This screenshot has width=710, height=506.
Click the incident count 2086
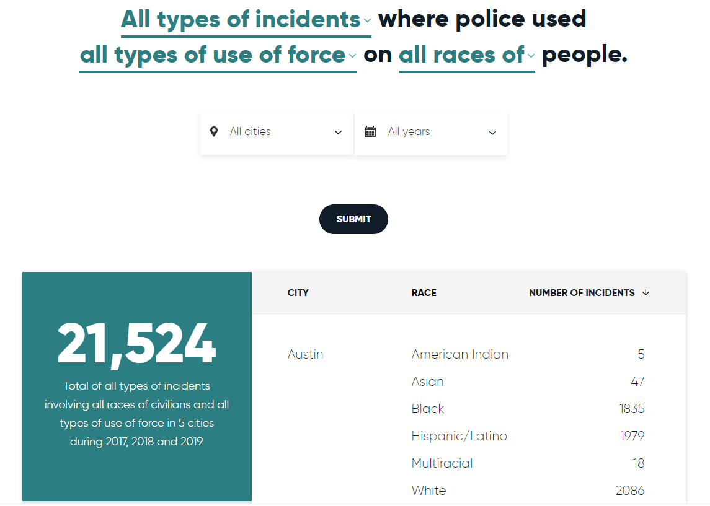point(630,490)
